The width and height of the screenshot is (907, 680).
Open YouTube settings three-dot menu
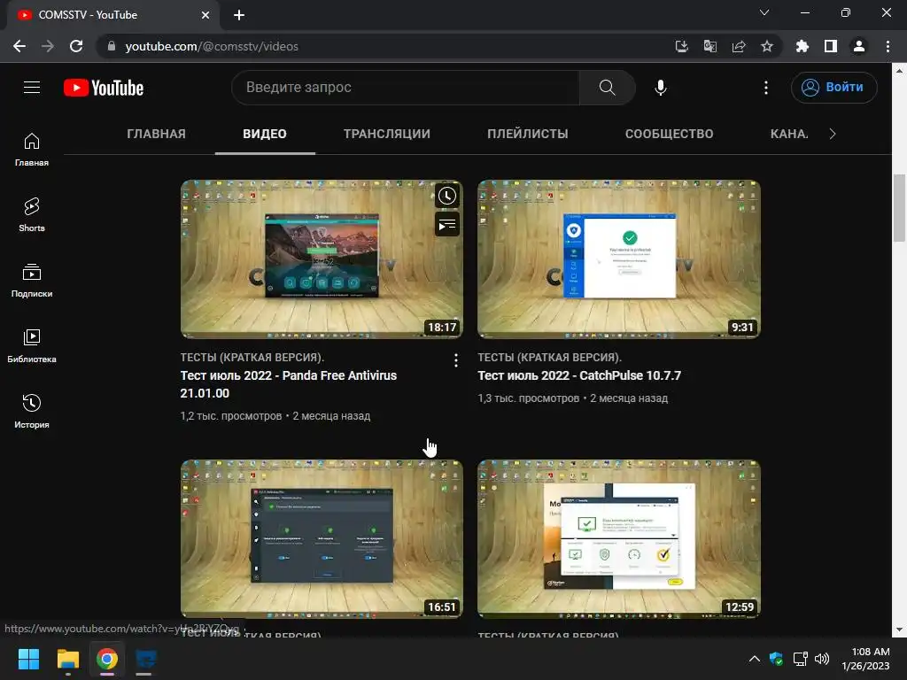[x=766, y=88]
